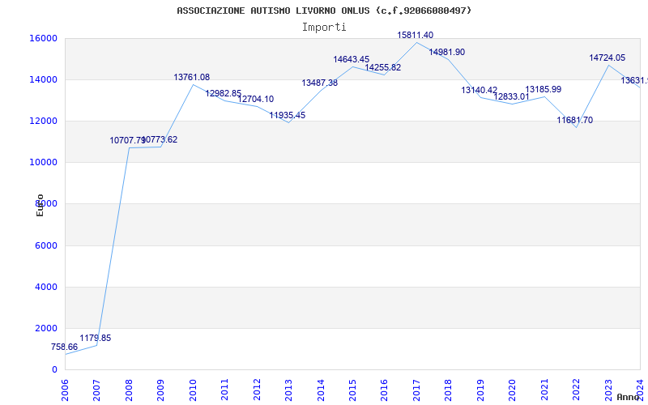Image resolution: width=648 pixels, height=405 pixels.
Task: Click data label 11681.70
Action: (575, 120)
